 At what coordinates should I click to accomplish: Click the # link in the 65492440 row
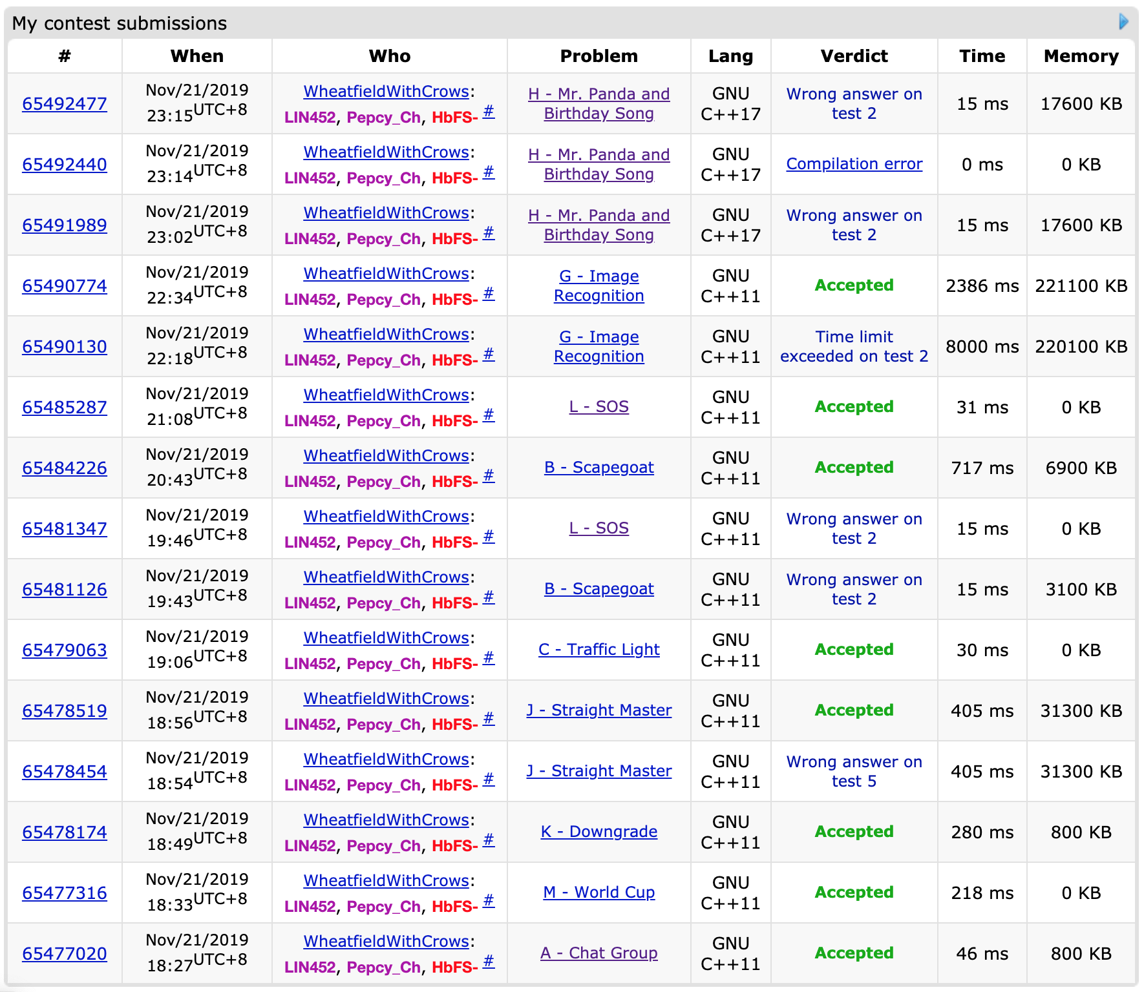(x=489, y=172)
